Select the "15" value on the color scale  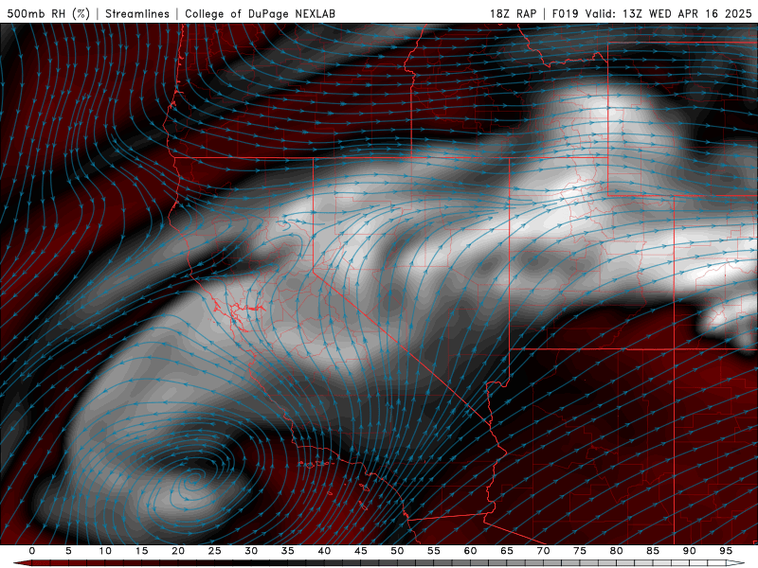(141, 551)
